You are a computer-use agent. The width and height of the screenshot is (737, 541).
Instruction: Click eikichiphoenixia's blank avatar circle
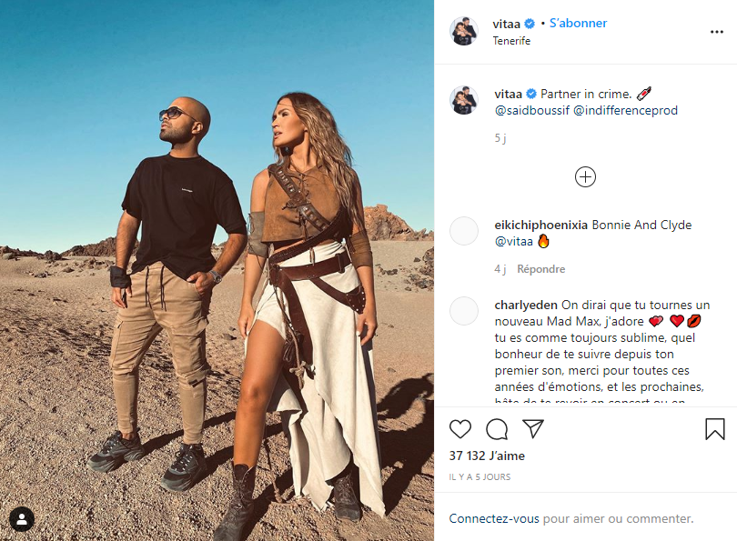click(x=464, y=231)
